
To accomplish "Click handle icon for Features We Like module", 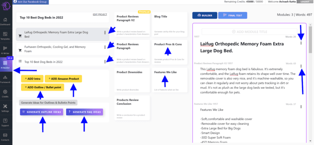I will click(x=301, y=107).
